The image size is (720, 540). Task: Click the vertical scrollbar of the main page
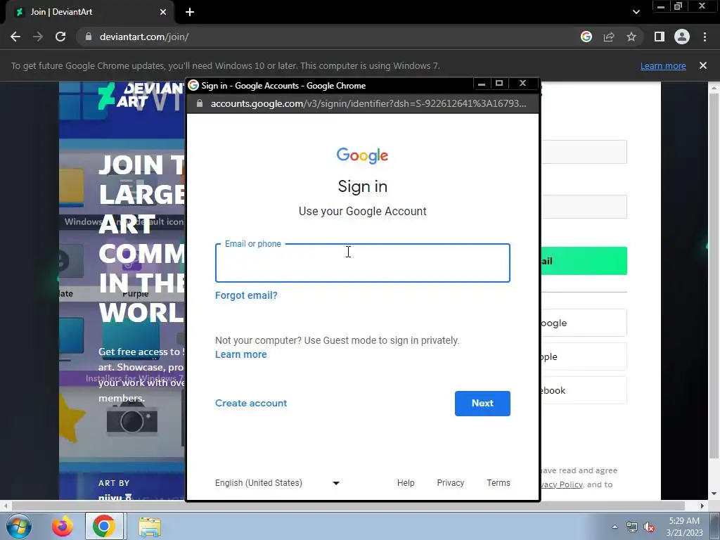714,276
